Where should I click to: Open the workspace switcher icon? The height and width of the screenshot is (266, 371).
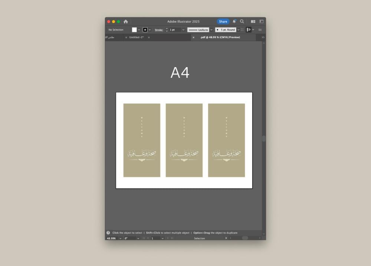tap(262, 22)
